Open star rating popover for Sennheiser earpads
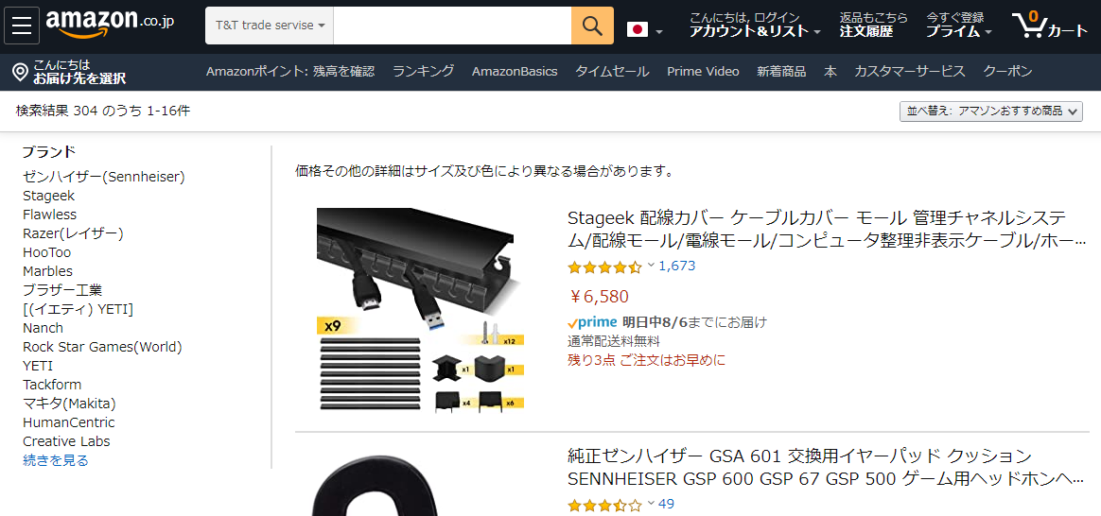 [611, 504]
